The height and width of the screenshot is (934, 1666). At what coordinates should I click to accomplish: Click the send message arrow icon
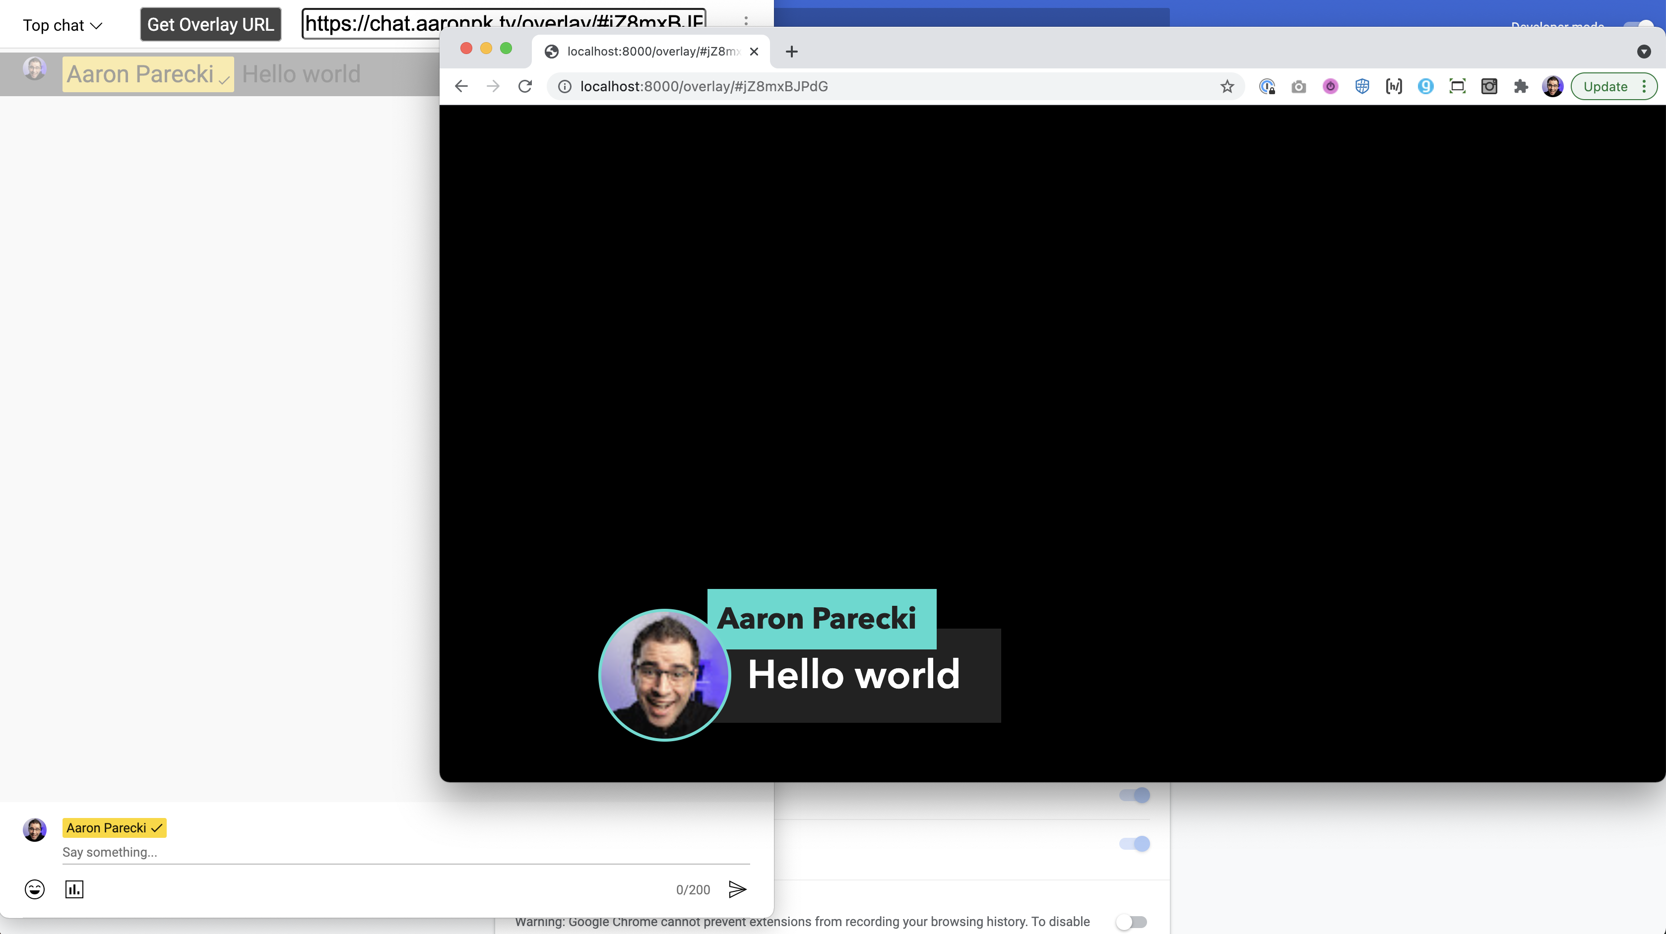(x=737, y=889)
